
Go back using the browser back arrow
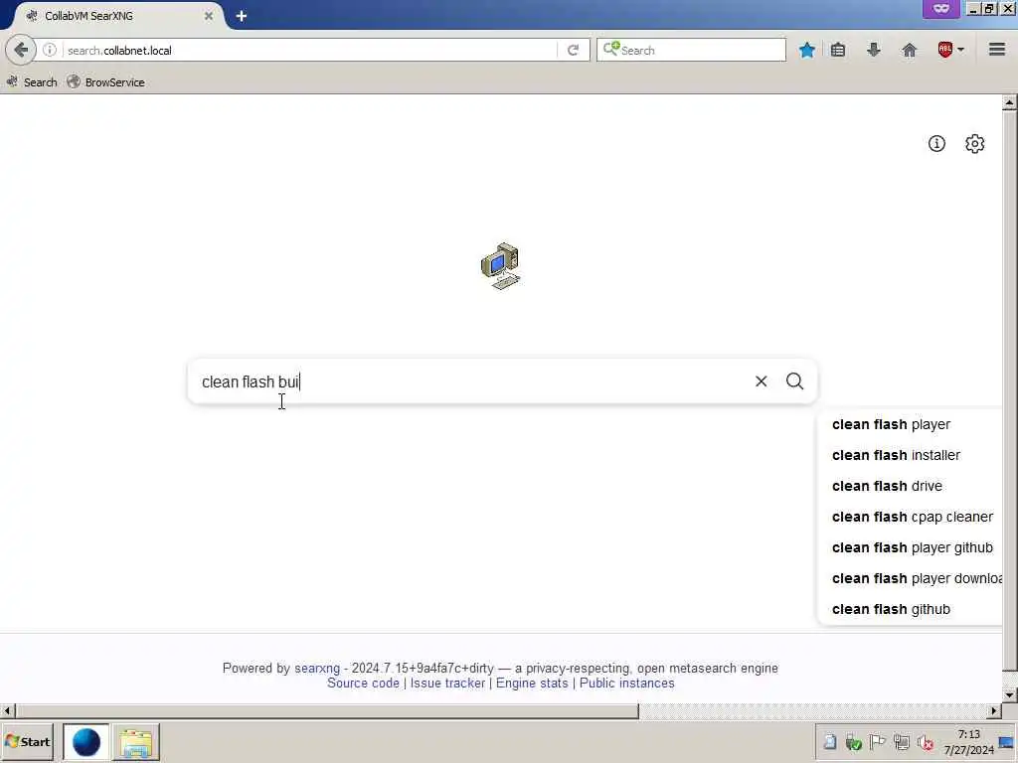click(21, 50)
